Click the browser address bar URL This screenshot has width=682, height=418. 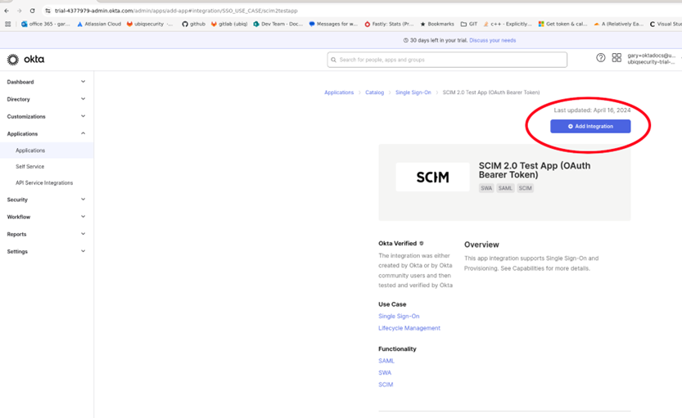176,11
